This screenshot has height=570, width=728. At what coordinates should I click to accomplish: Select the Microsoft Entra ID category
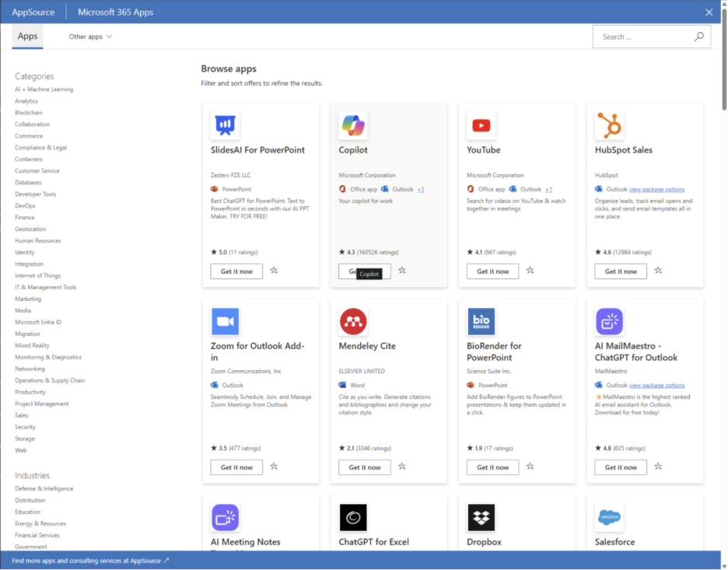38,322
